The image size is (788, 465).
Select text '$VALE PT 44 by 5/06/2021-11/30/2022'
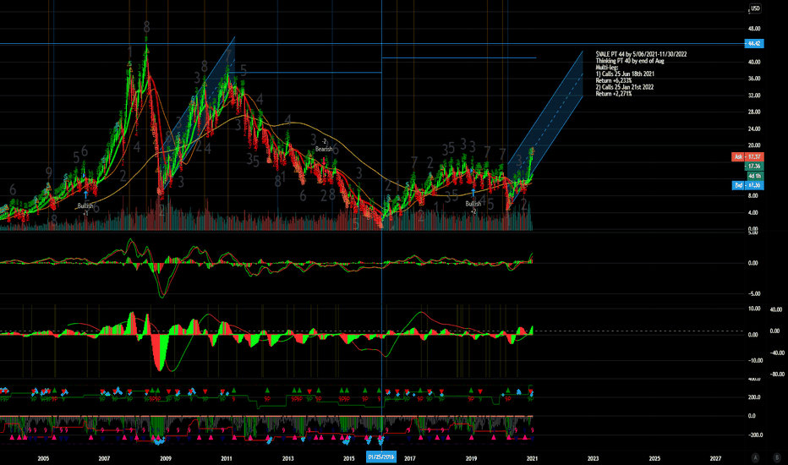[641, 54]
